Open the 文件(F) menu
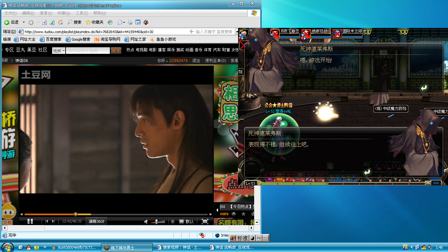448x252 pixels. 10,13
